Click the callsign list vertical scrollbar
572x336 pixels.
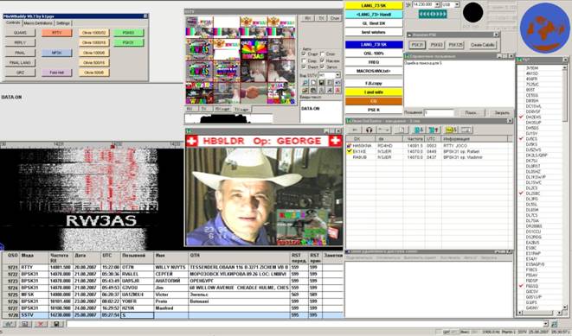[x=565, y=187]
